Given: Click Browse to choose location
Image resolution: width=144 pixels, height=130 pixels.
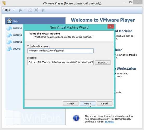Looking at the screenshot, I should click(103, 63).
